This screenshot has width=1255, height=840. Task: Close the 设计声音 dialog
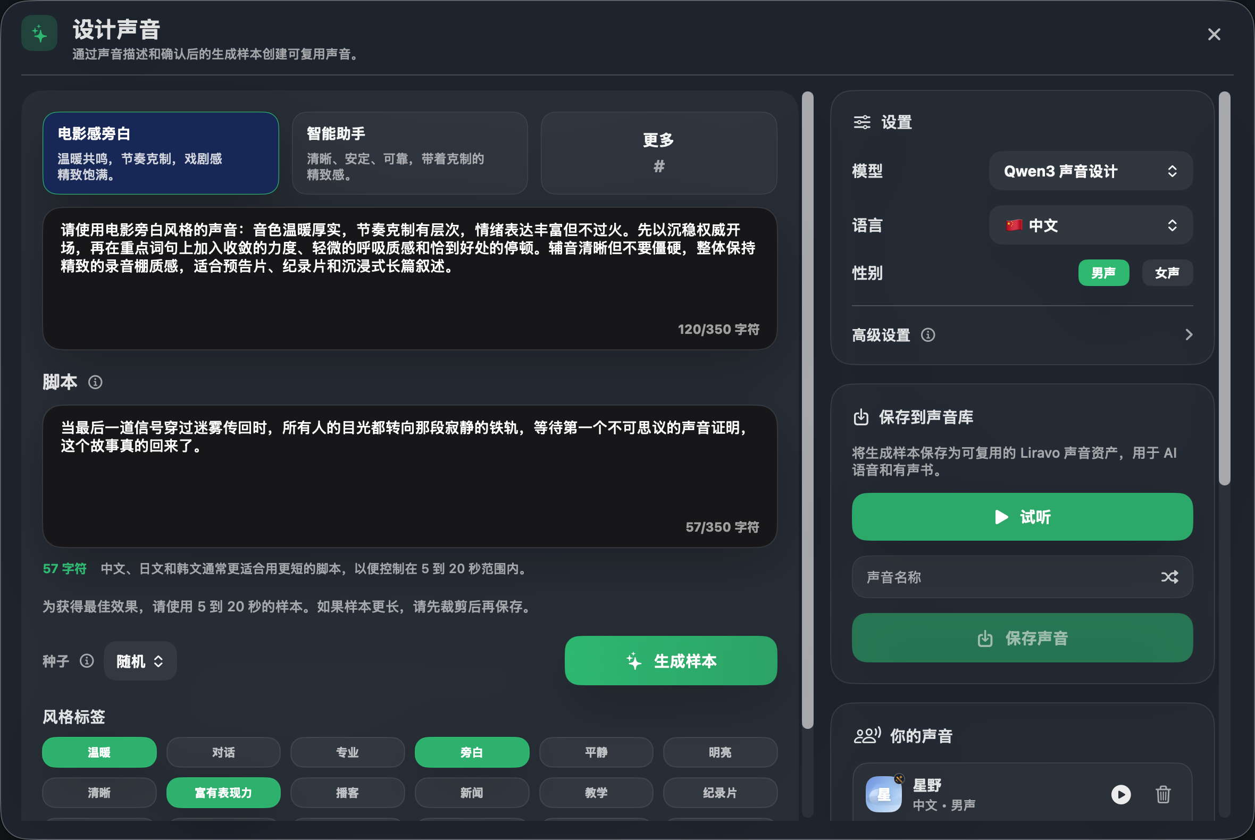coord(1214,34)
